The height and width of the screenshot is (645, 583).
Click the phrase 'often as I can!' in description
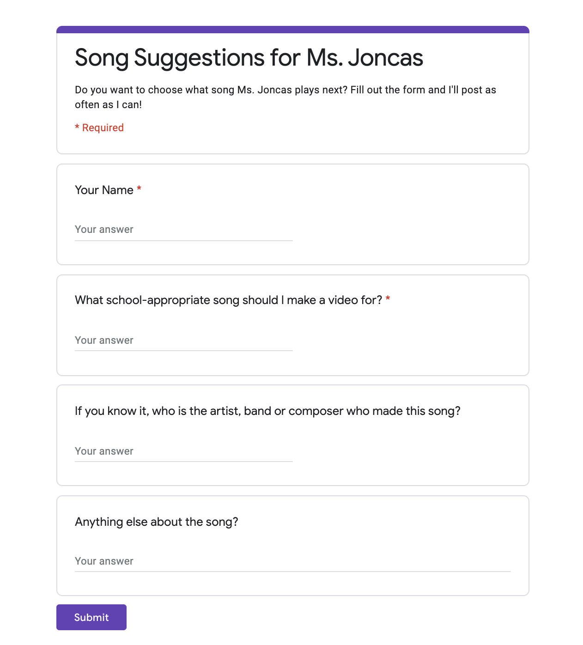pos(108,105)
